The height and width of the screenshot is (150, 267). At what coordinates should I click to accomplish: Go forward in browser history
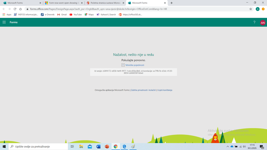point(9,9)
